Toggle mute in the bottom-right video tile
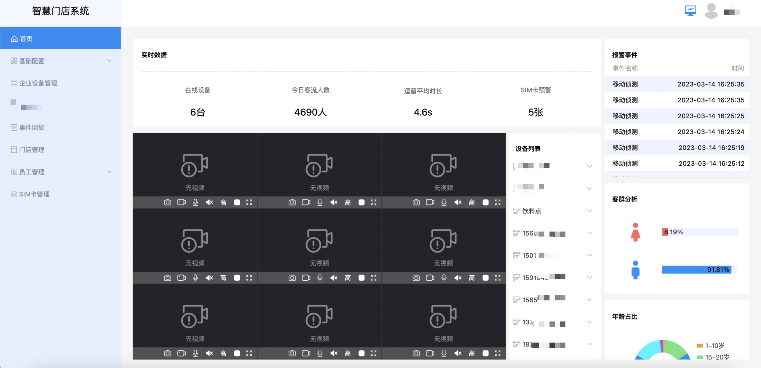This screenshot has height=368, width=761. (458, 353)
